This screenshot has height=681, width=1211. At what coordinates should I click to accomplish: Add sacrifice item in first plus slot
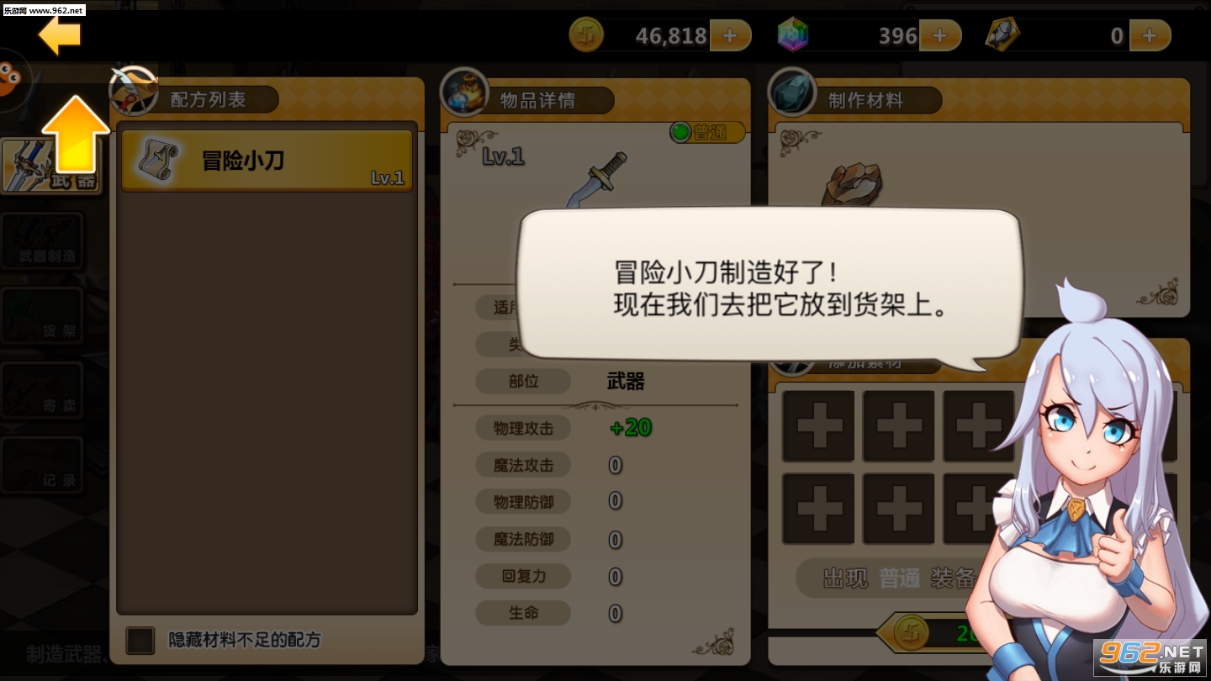[x=818, y=426]
